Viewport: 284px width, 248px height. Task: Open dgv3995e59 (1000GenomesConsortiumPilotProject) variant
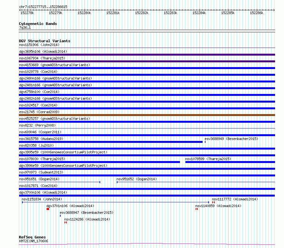tap(63, 152)
